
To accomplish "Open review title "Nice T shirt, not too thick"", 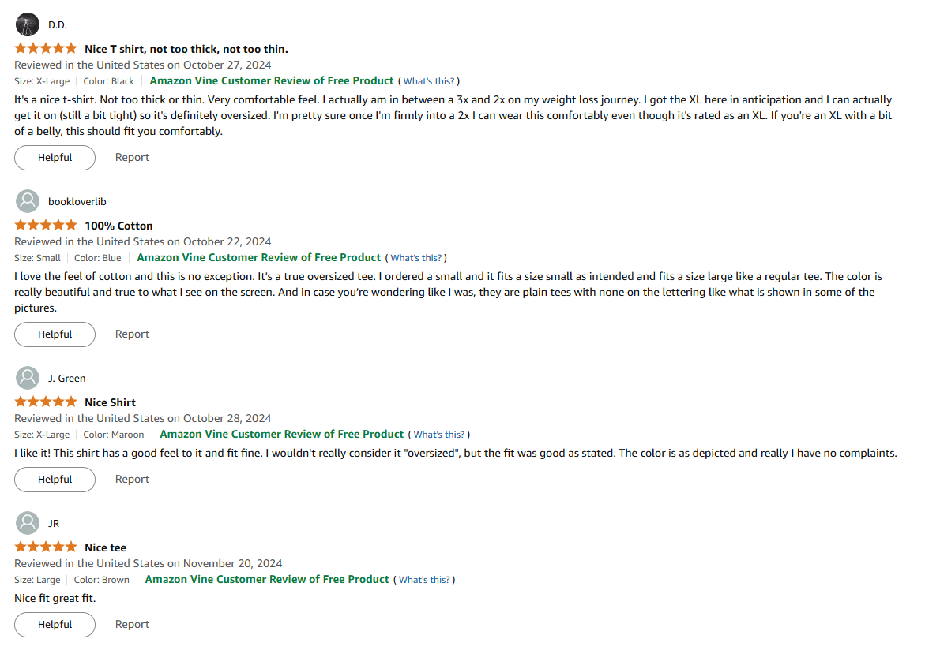I will pos(186,49).
